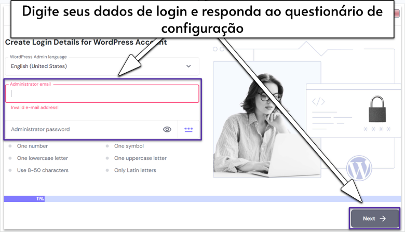The image size is (405, 232).
Task: Click the padlock icon in illustration
Action: point(377,109)
